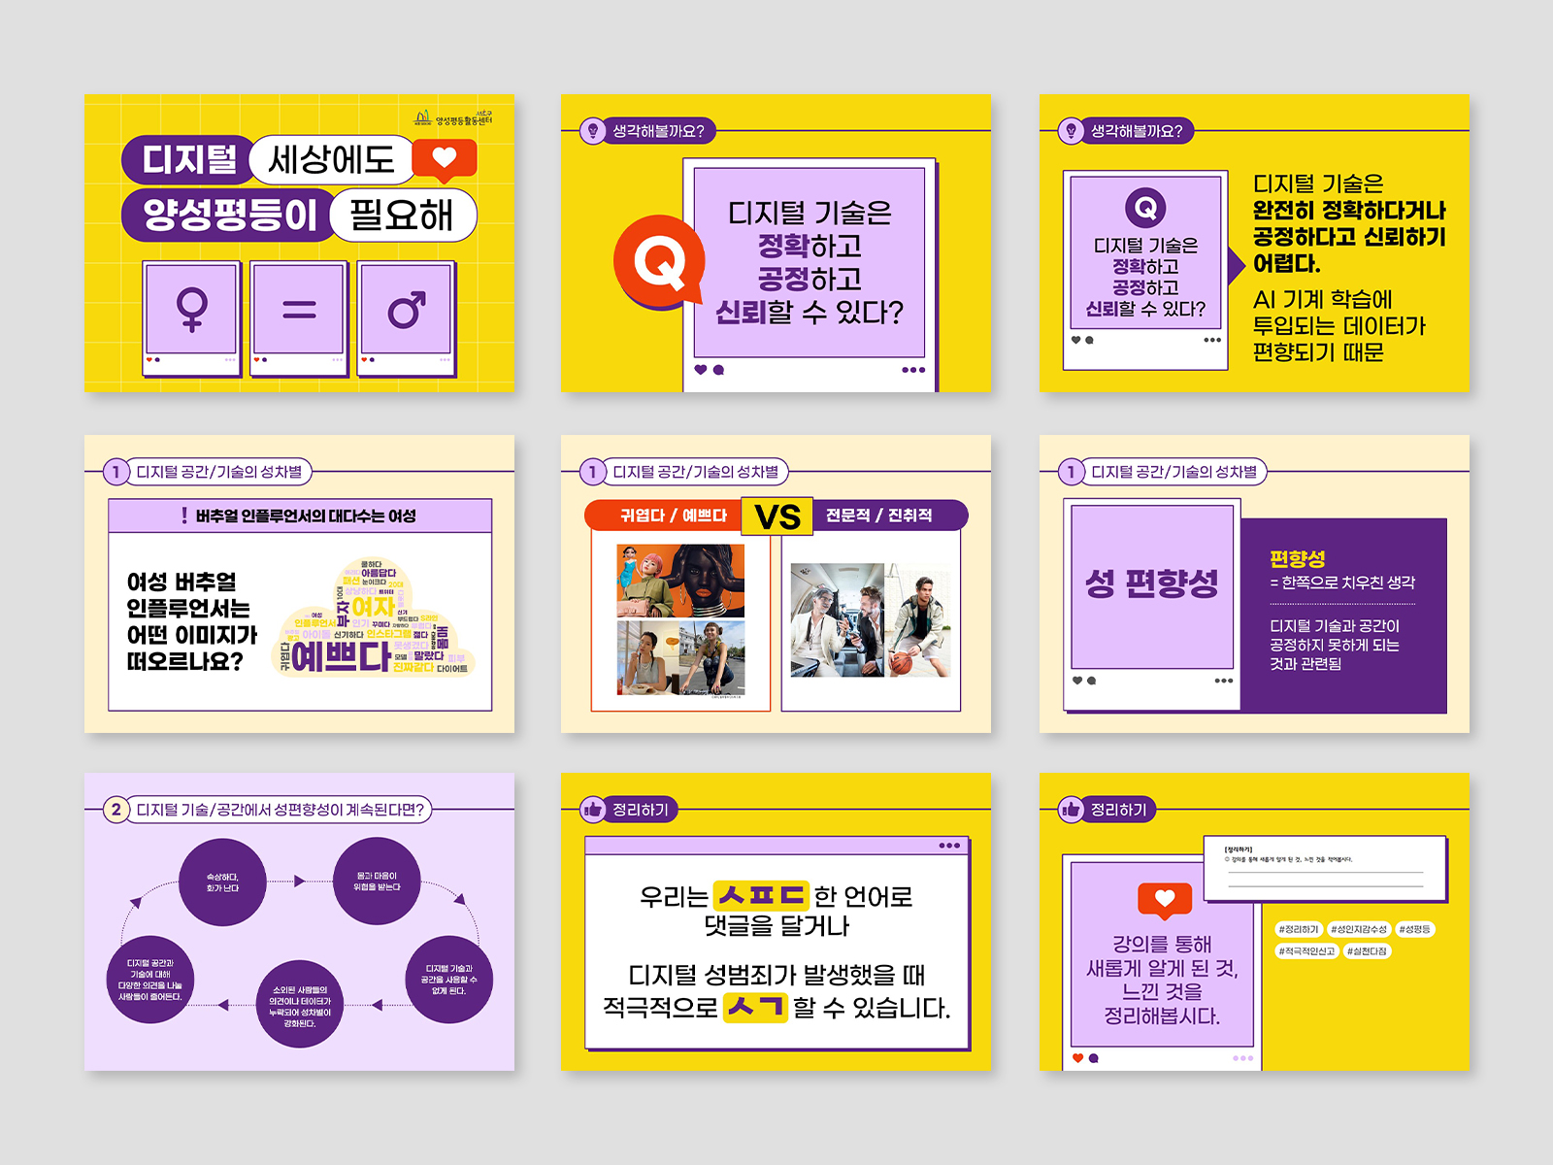Click the equals sign card
This screenshot has width=1553, height=1165.
click(x=299, y=317)
